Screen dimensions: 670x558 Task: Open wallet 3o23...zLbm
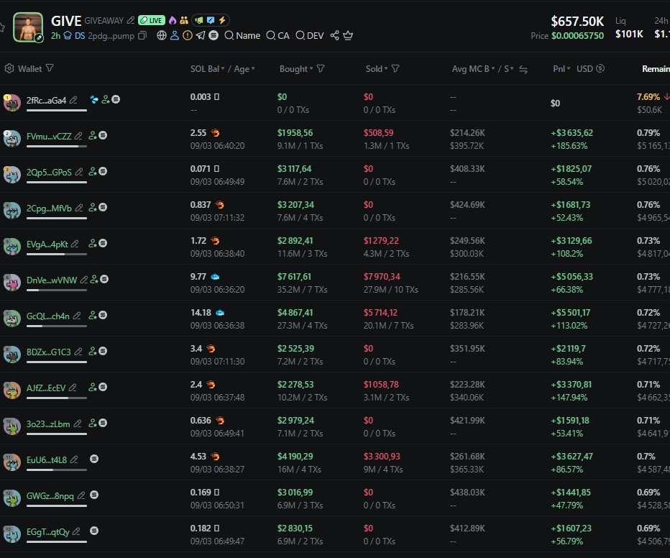pos(48,424)
